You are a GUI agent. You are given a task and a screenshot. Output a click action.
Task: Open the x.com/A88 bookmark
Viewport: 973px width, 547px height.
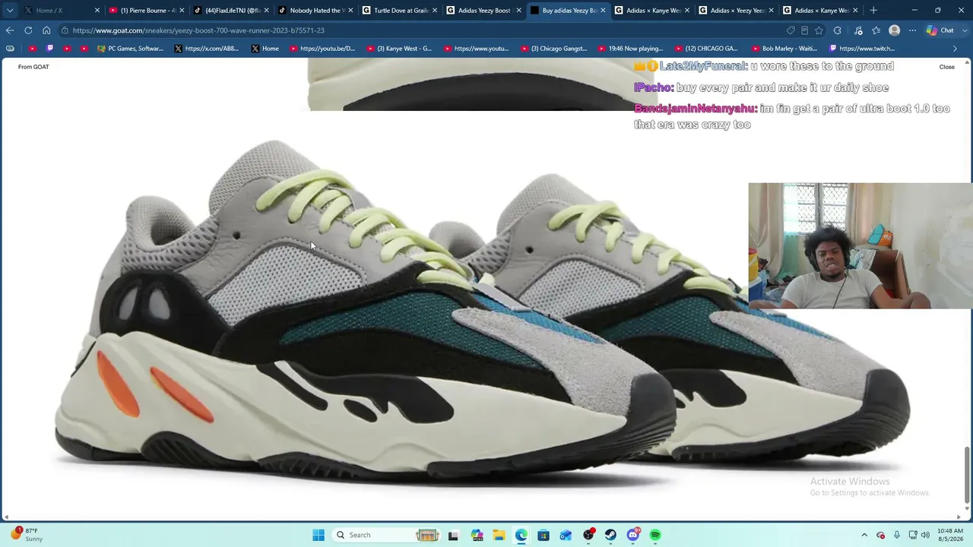pos(206,49)
